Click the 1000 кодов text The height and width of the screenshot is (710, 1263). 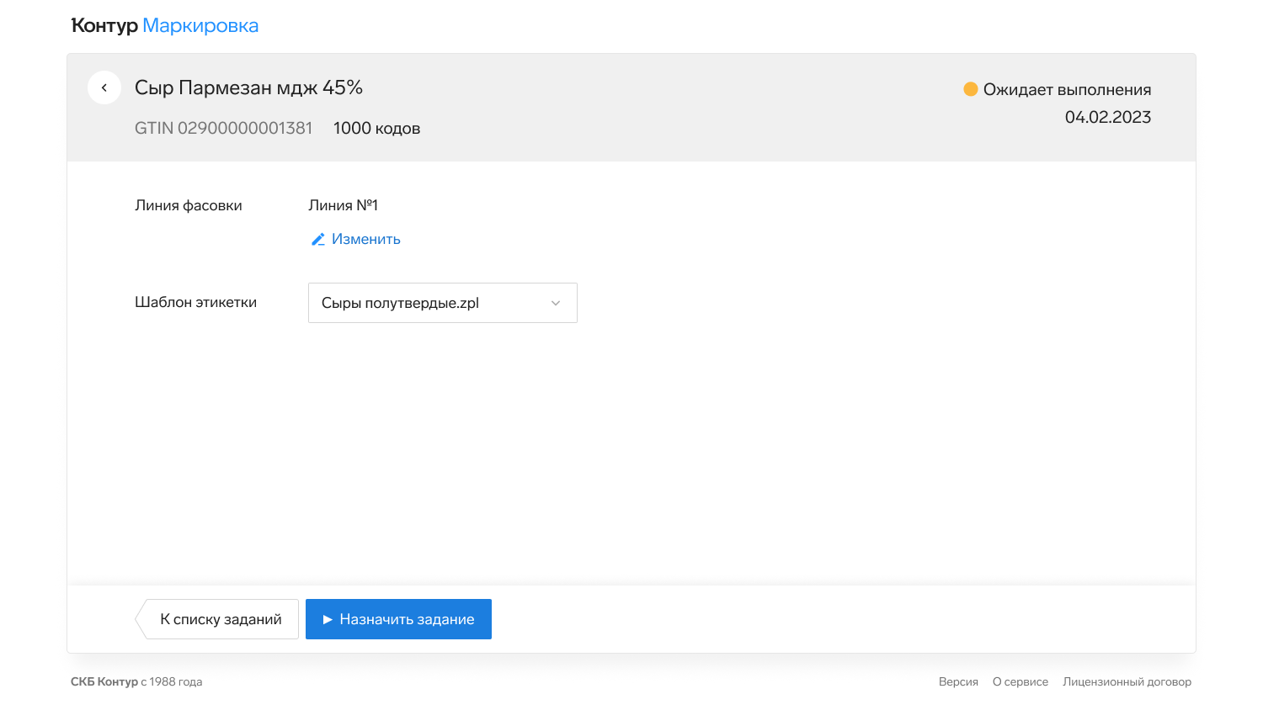[x=376, y=129]
